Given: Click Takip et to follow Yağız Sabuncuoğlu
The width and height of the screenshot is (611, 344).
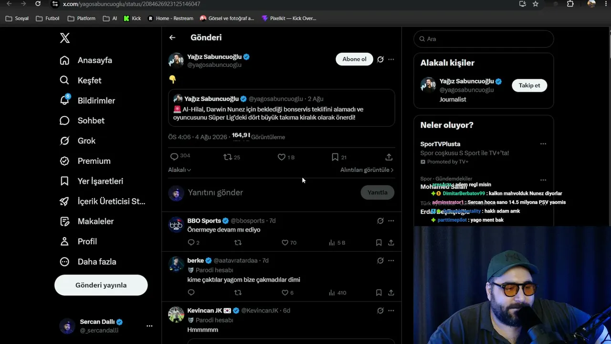Looking at the screenshot, I should 529,86.
